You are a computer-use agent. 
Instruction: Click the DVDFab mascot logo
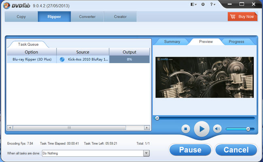tap(6, 6)
